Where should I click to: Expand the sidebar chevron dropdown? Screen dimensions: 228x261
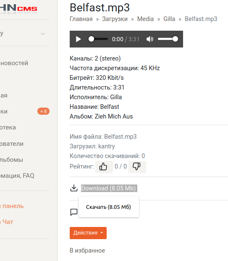click(43, 34)
